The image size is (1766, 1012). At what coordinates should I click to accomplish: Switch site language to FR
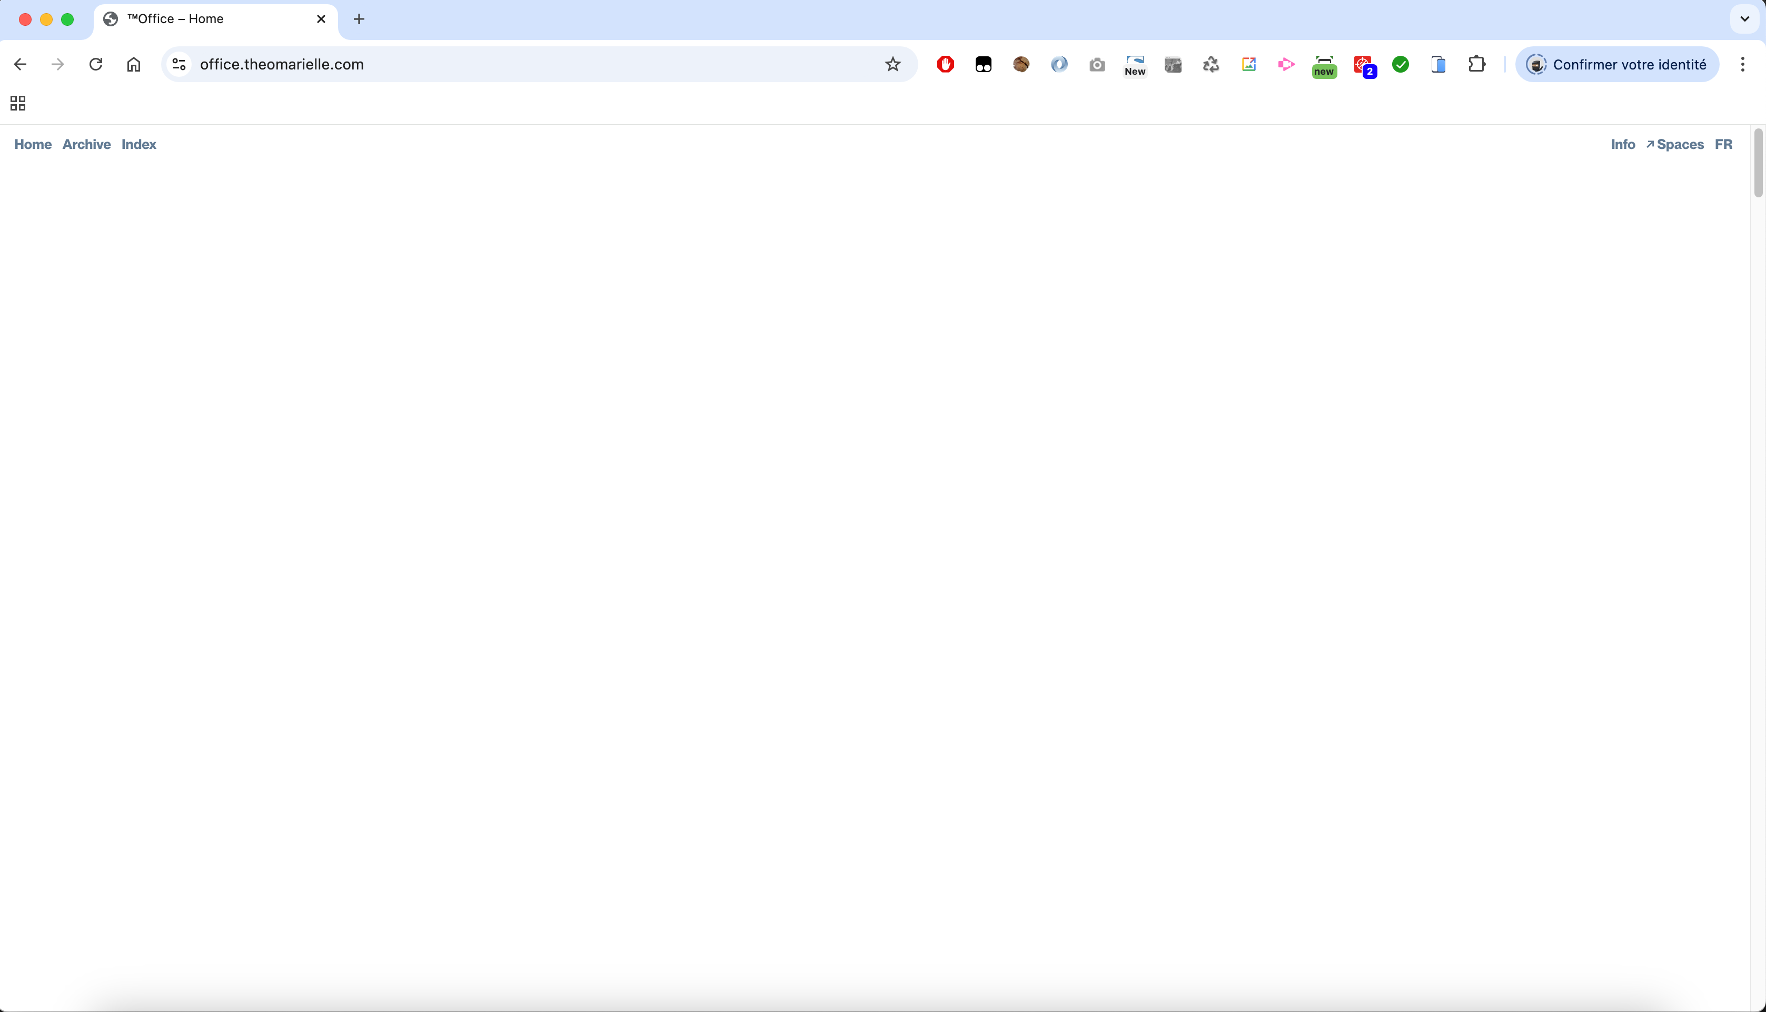[x=1723, y=145]
